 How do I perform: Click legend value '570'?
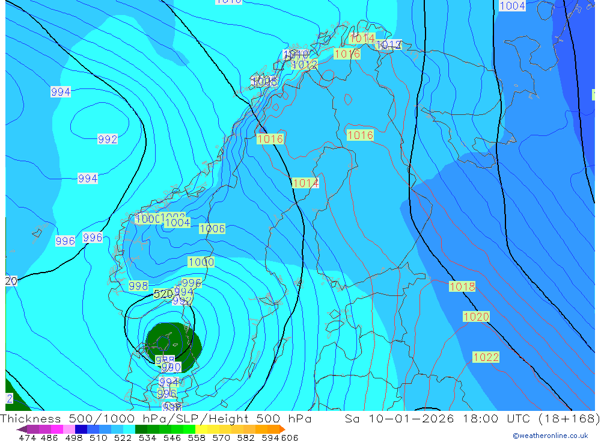pos(221,437)
